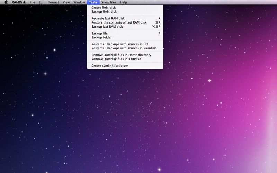Open the Show files menu
This screenshot has height=173, width=277.
coord(109,2)
